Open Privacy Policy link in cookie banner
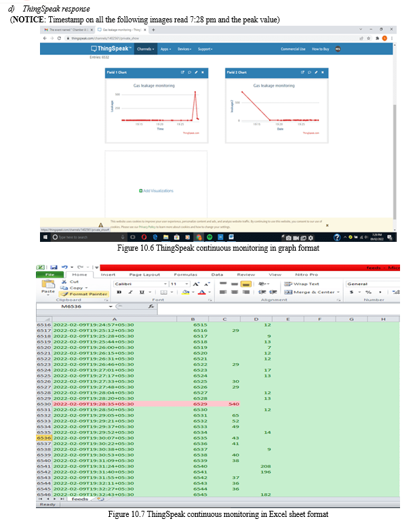The height and width of the screenshot is (523, 417). pos(147,227)
